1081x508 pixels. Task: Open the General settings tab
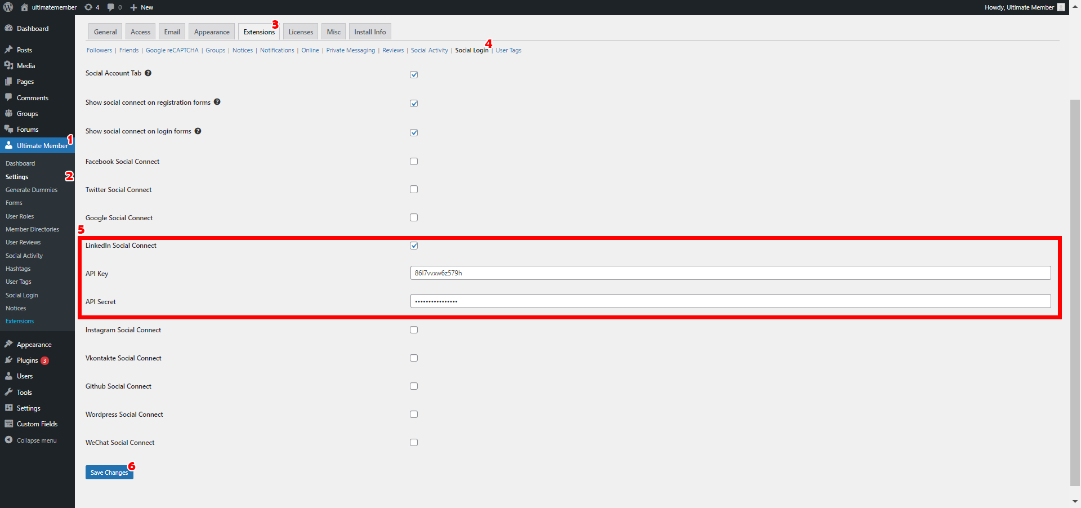(x=105, y=32)
